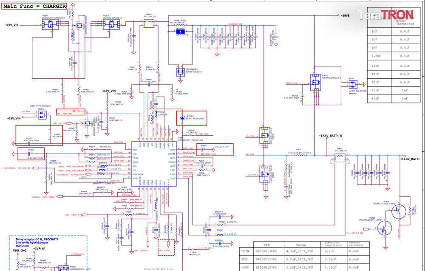Select the MOSFET driven by LG1_CHG
Viewport: 425px width, 271px height.
[x=264, y=174]
